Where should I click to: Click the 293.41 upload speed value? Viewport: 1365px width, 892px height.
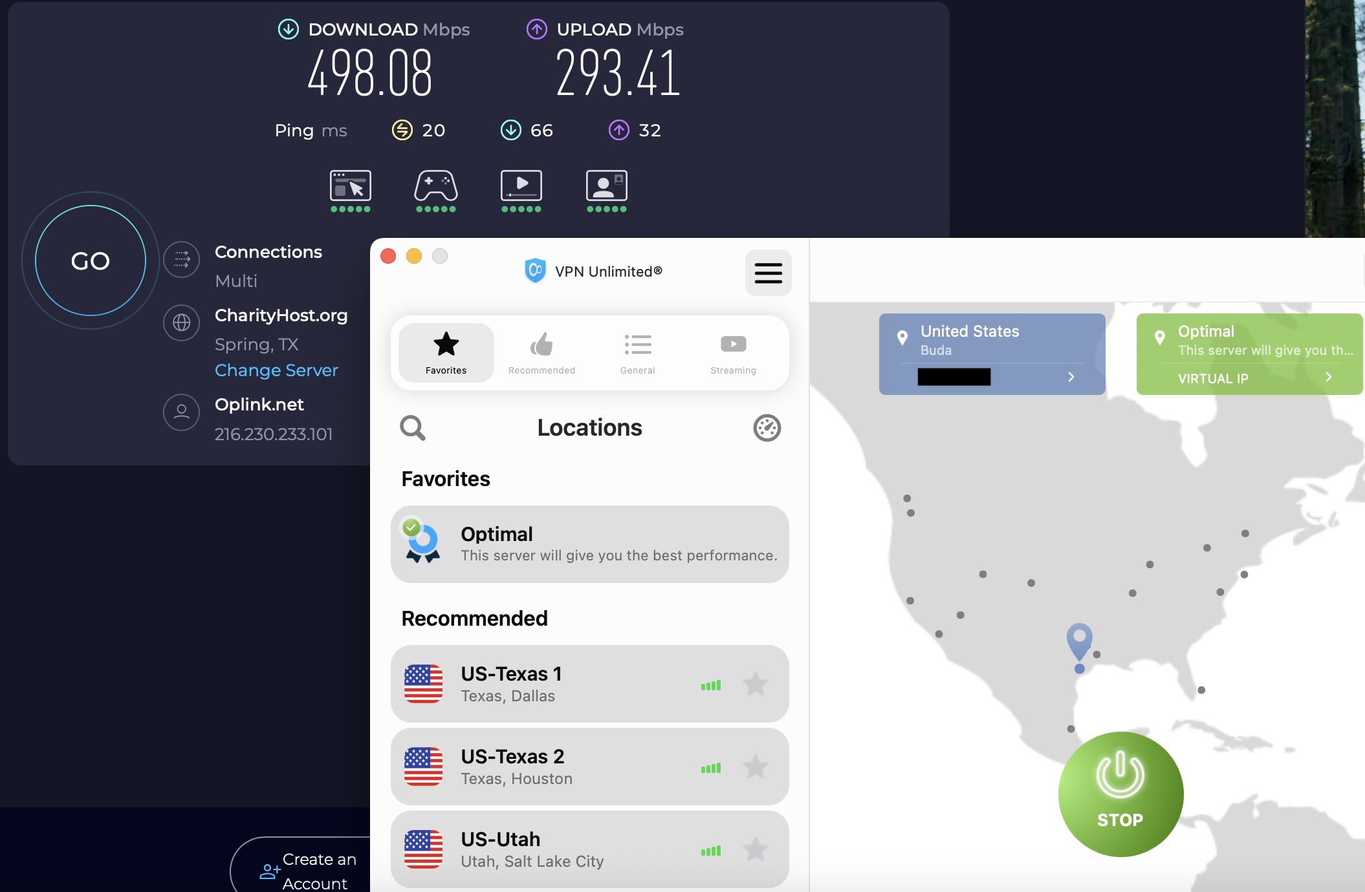pyautogui.click(x=618, y=74)
